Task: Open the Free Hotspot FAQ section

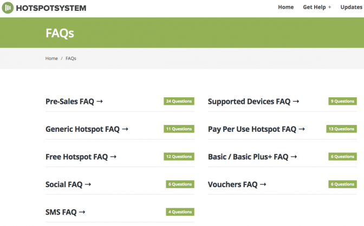Action: 81,157
